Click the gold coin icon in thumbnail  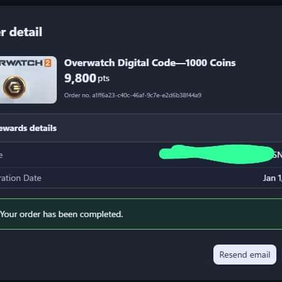tap(14, 87)
